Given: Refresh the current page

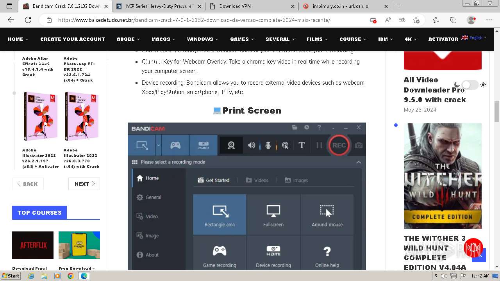Looking at the screenshot, I should 28,20.
